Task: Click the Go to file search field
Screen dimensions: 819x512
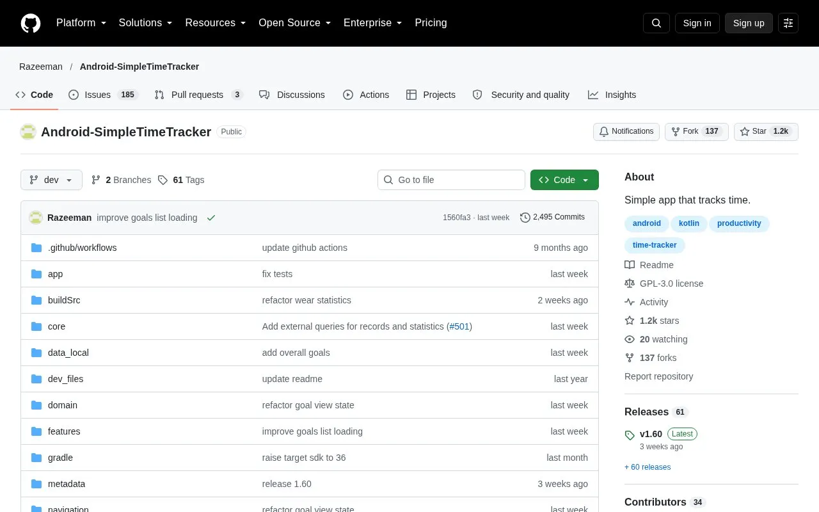Action: pyautogui.click(x=451, y=180)
